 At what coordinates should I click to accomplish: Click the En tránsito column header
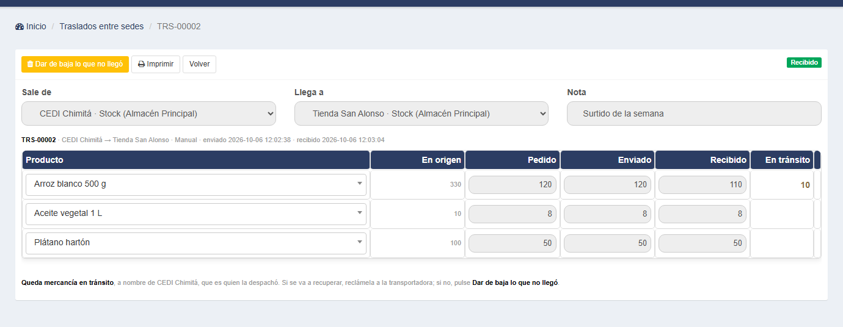coord(782,160)
